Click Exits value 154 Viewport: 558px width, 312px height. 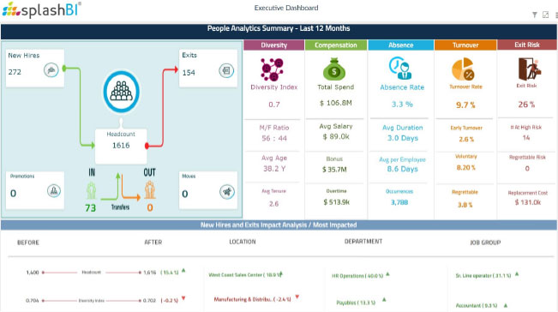pyautogui.click(x=189, y=73)
